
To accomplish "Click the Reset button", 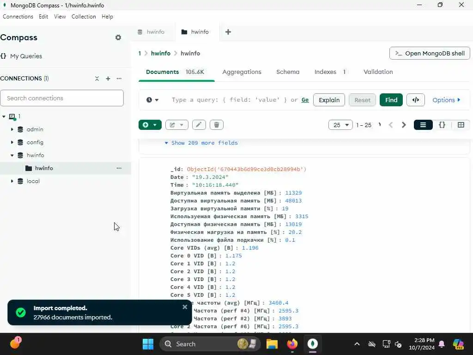I will pos(362,100).
